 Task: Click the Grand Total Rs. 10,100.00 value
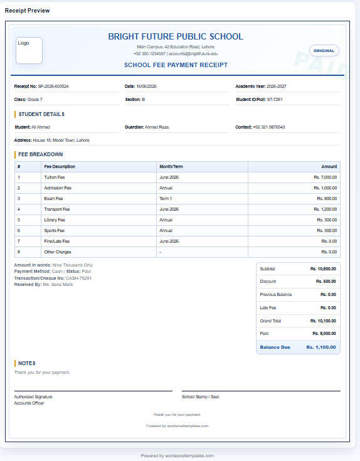coord(323,321)
